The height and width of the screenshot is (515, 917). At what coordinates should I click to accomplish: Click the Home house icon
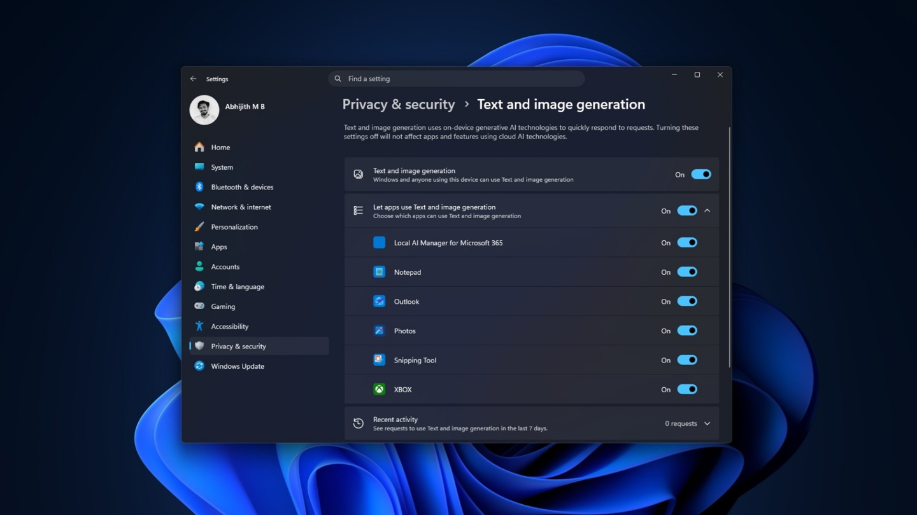point(199,147)
